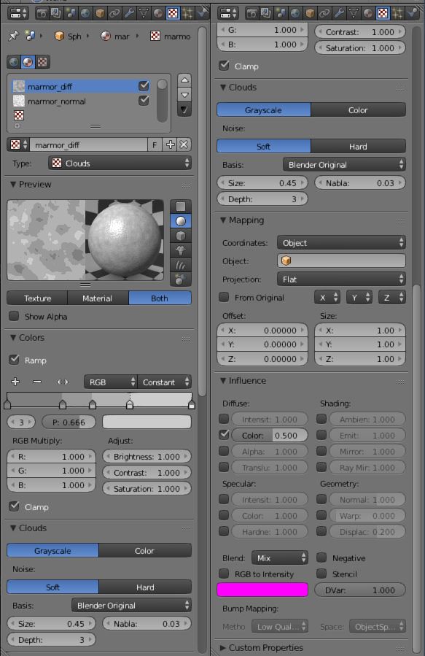425x656 pixels.
Task: Show other data textures context button
Action: (x=42, y=62)
